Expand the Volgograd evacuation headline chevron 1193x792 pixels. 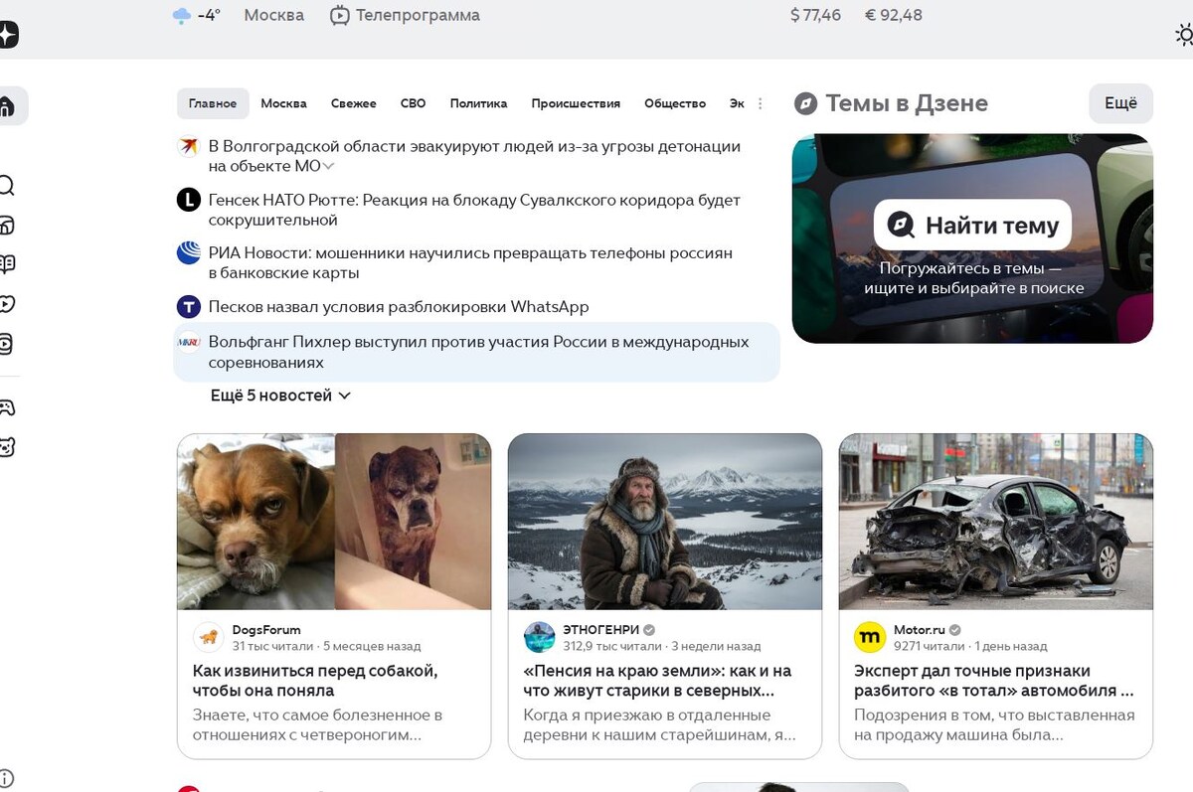click(329, 166)
